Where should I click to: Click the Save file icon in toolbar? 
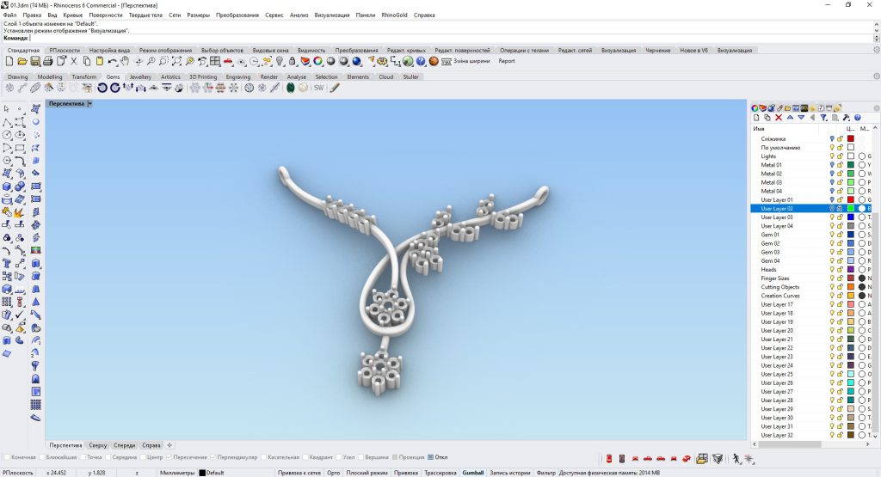pos(34,61)
